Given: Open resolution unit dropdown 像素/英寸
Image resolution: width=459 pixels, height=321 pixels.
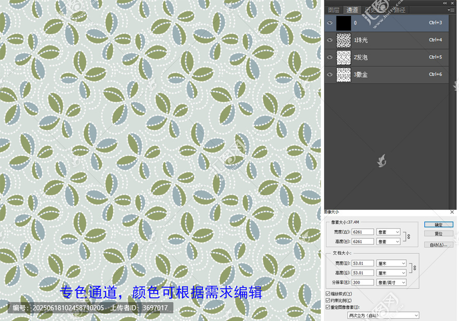Looking at the screenshot, I should tap(391, 282).
